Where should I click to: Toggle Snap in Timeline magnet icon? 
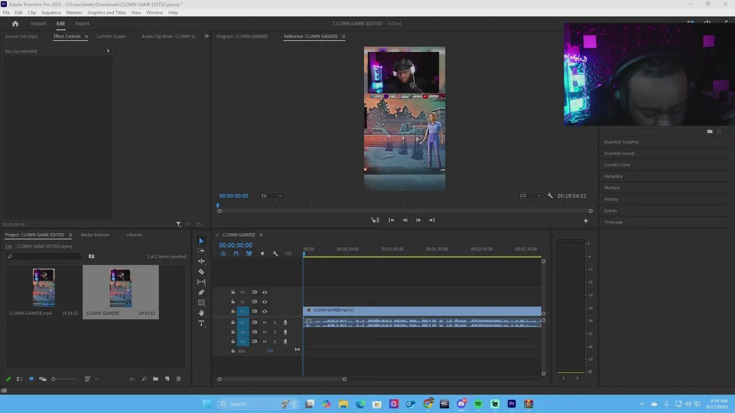pos(236,254)
